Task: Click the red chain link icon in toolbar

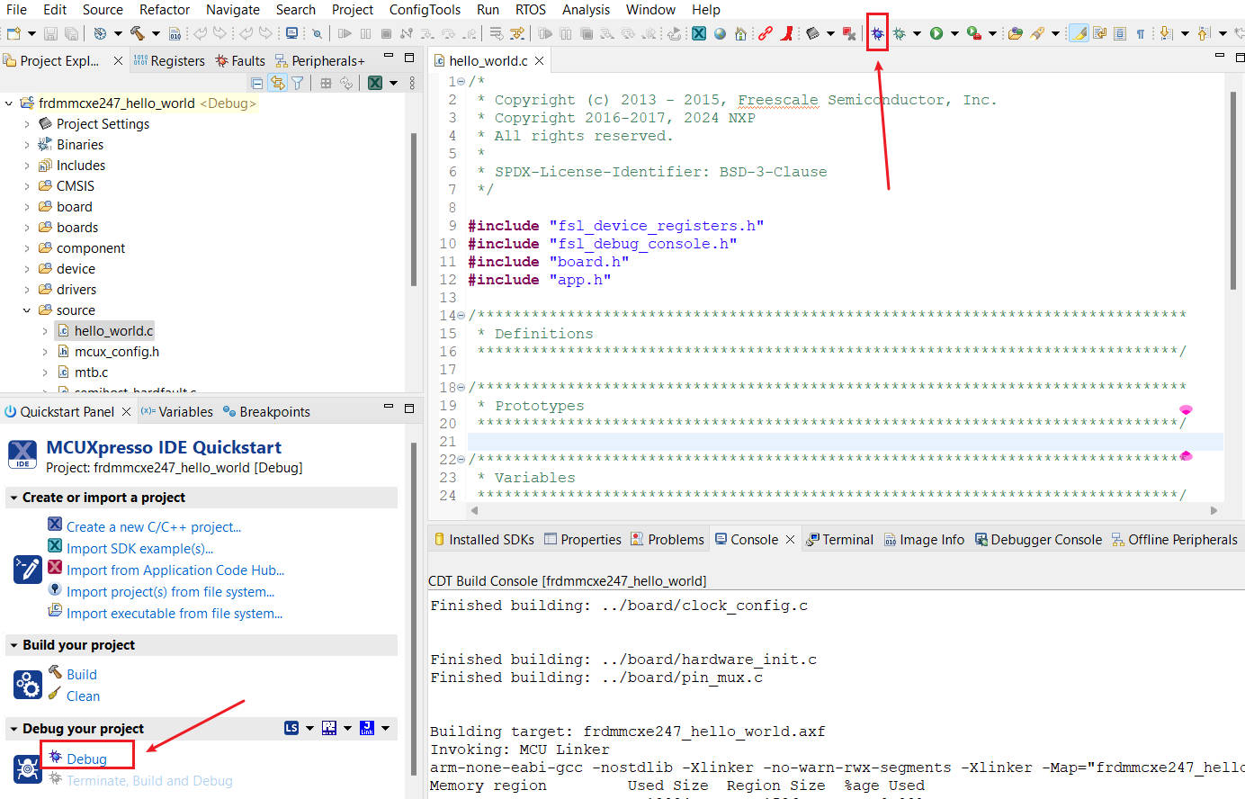Action: tap(765, 33)
